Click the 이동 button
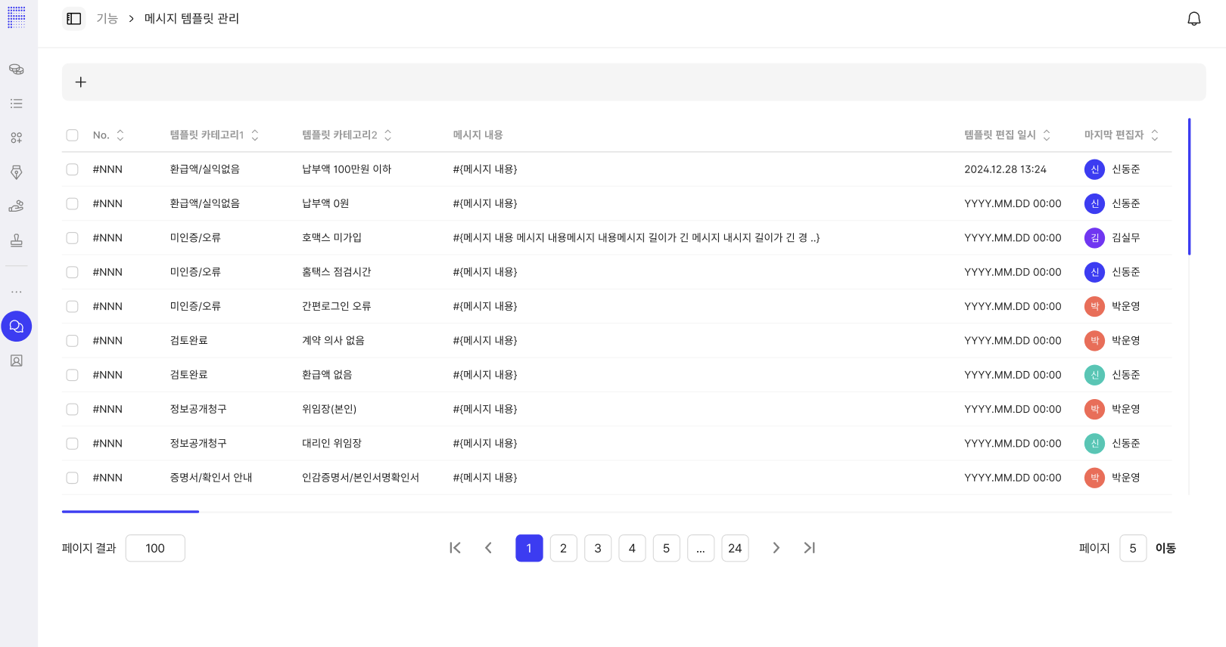Screen dimensions: 1226x647 (x=1165, y=548)
